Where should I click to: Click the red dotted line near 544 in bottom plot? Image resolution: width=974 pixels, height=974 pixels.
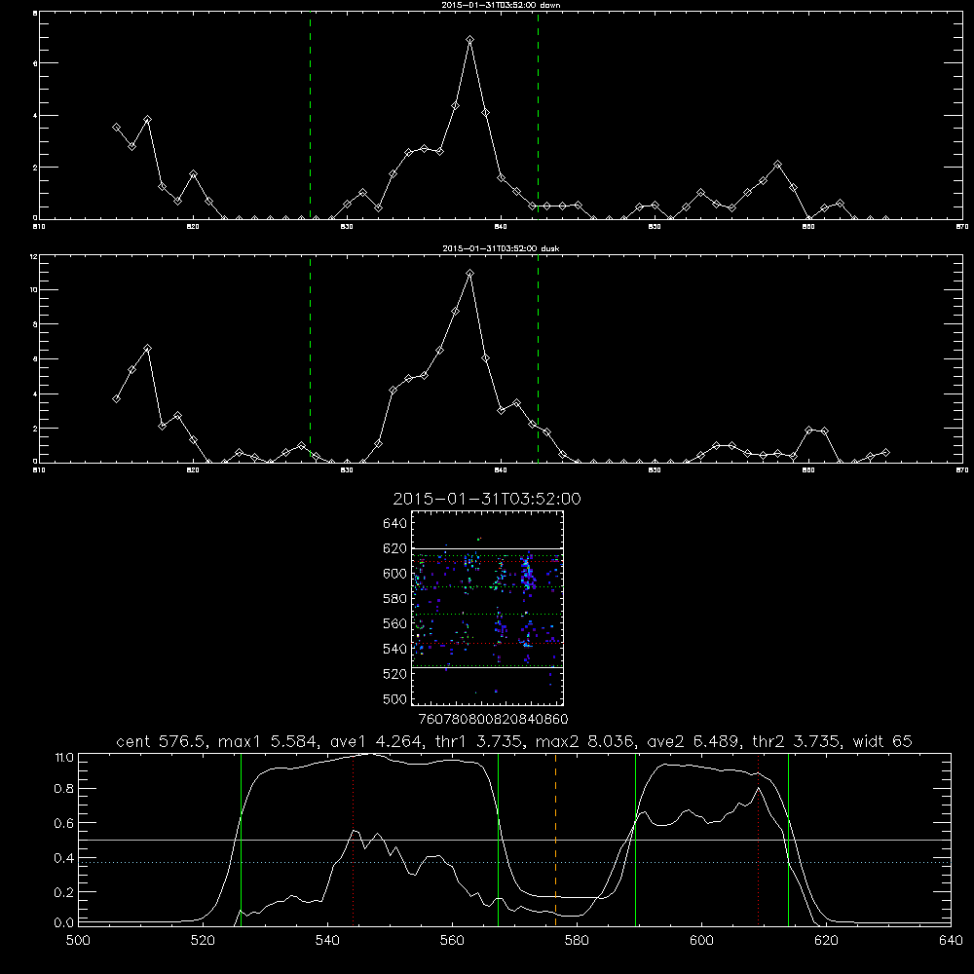tap(353, 840)
